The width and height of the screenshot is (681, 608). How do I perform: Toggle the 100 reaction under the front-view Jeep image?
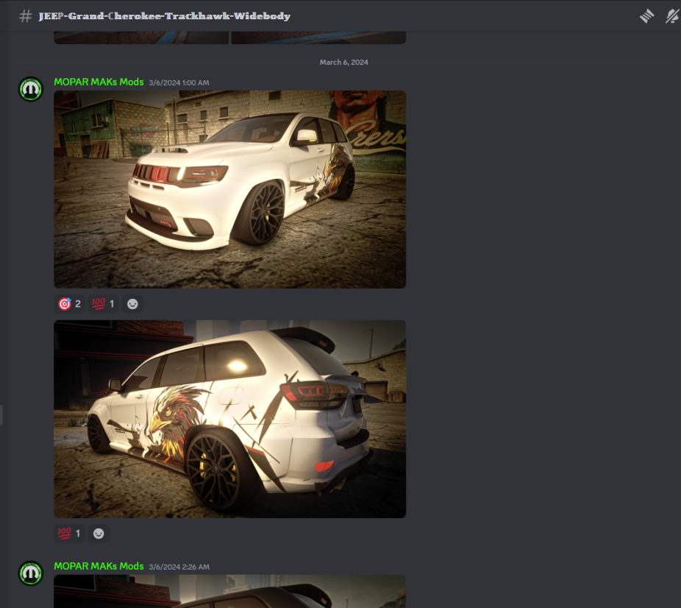pyautogui.click(x=103, y=304)
